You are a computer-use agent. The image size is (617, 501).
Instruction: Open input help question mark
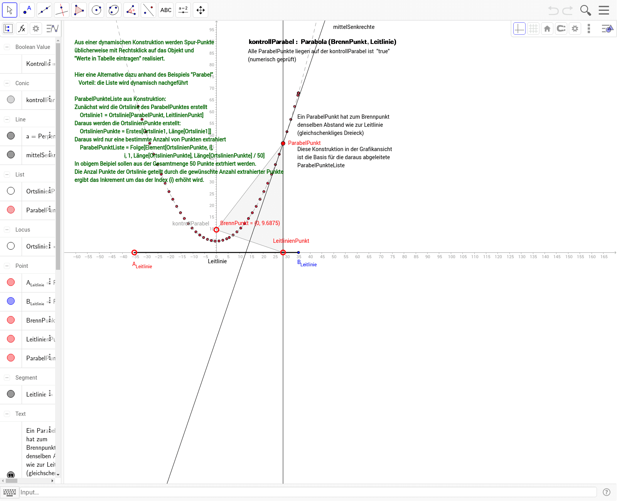tap(607, 492)
